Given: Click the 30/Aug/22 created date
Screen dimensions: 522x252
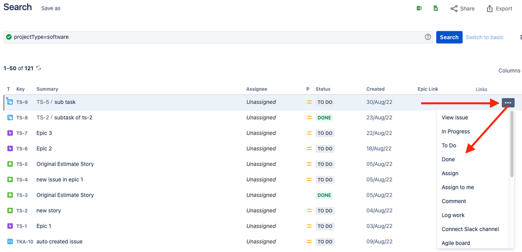Looking at the screenshot, I should tap(379, 102).
